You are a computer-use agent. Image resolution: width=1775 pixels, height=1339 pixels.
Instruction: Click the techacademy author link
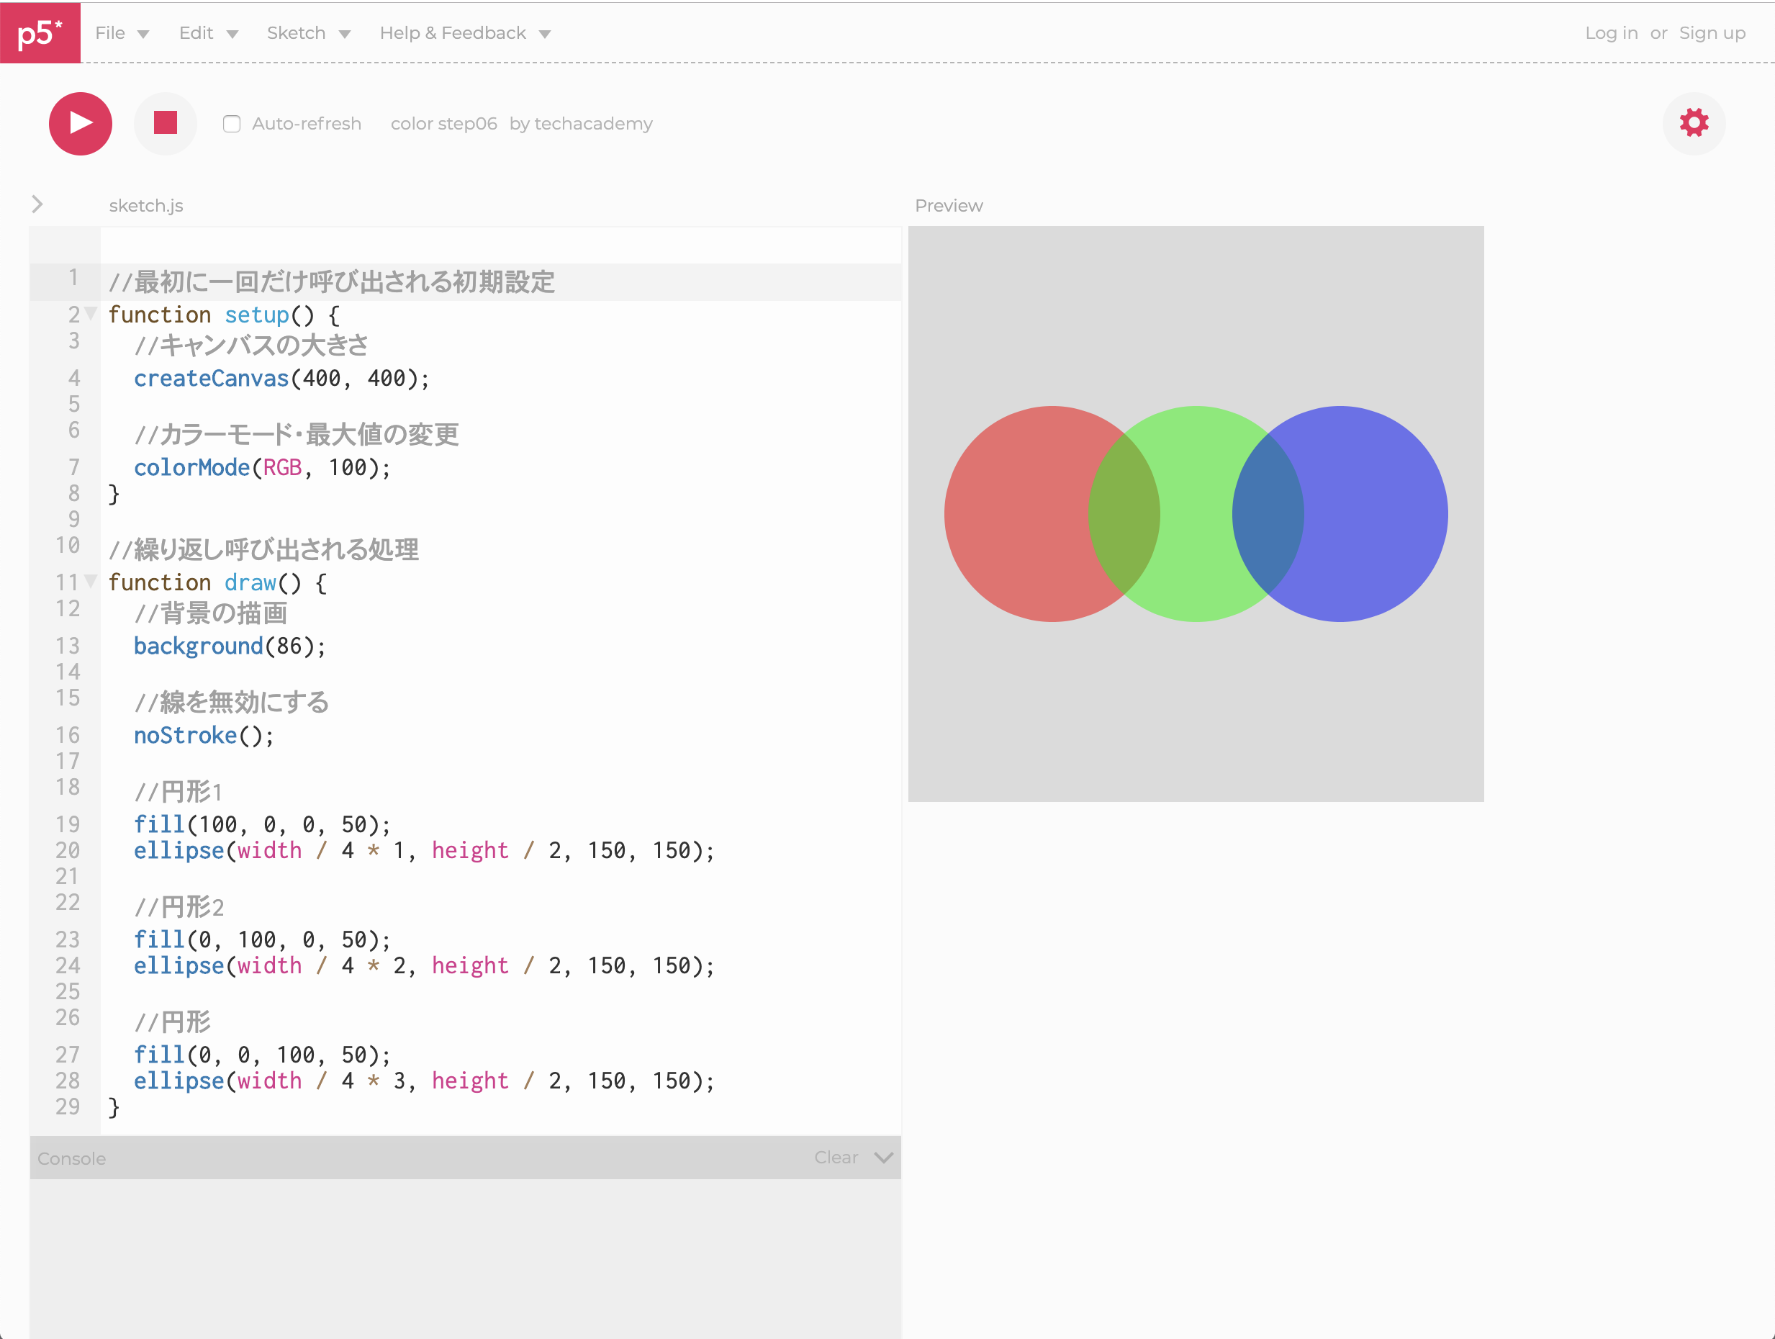593,124
